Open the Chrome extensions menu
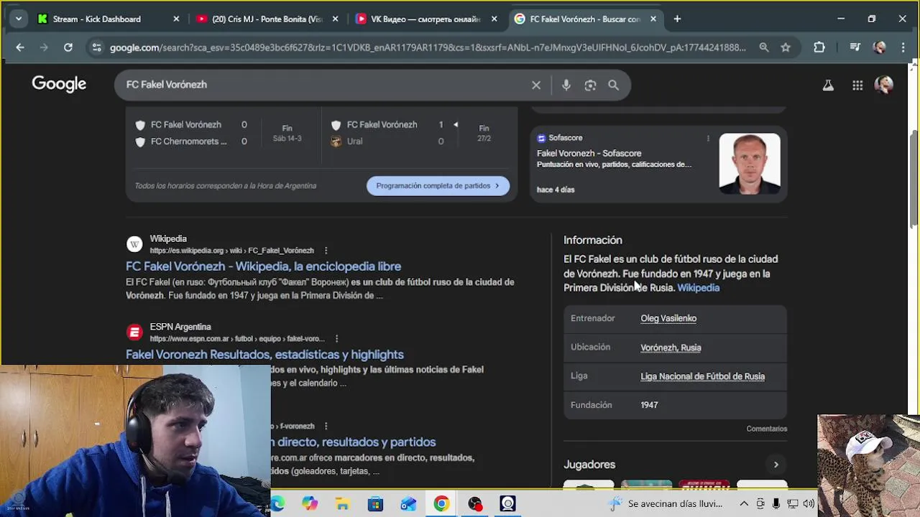The height and width of the screenshot is (517, 920). pos(819,47)
